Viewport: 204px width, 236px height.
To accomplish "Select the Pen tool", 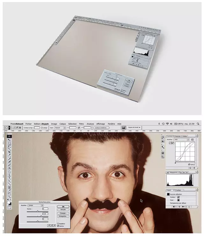I will coord(9,175).
